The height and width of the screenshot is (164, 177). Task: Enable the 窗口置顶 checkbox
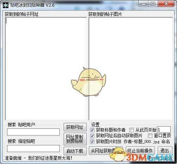click(150, 136)
